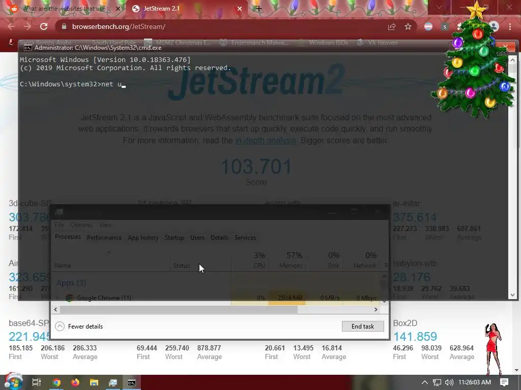
Task: Switch to the App history tab
Action: click(143, 238)
